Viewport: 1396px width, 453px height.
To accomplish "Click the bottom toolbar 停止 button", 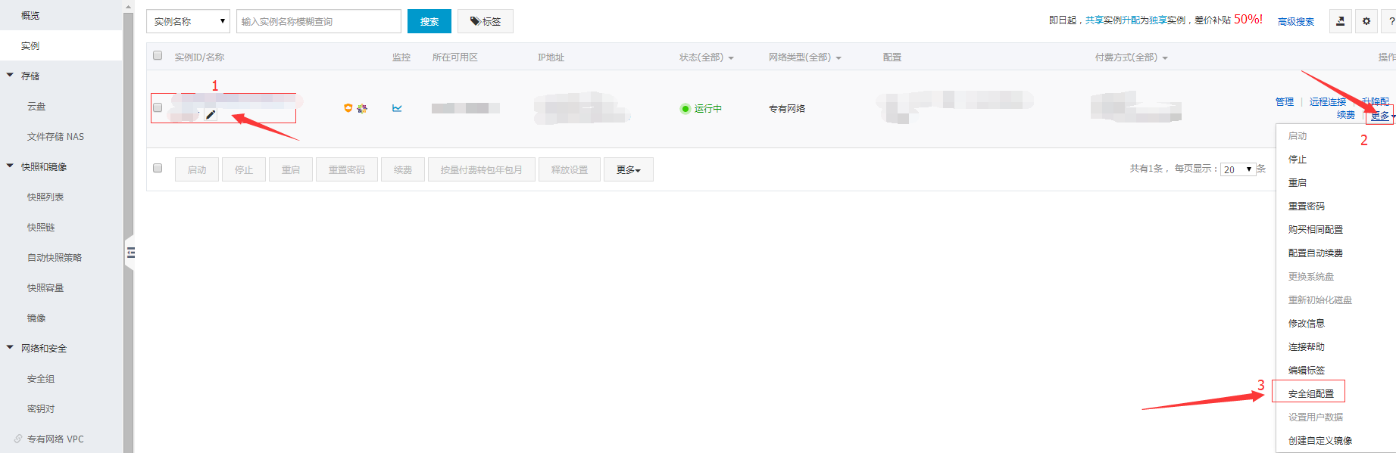I will pyautogui.click(x=244, y=169).
